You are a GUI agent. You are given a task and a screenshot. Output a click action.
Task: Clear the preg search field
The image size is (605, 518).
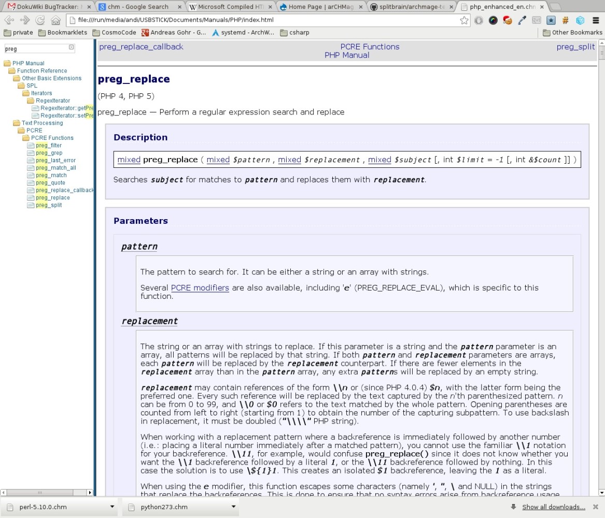[x=72, y=47]
